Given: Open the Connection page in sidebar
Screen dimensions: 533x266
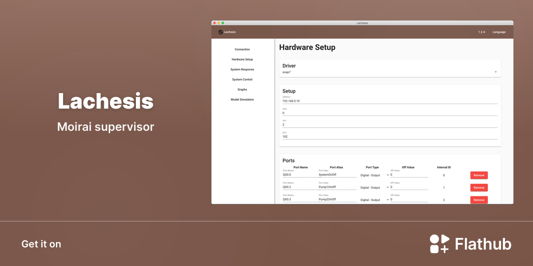Looking at the screenshot, I should (x=243, y=49).
